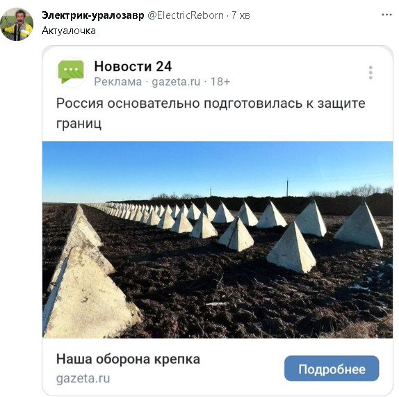Click the green speech bubble Новости 24 logo
Image resolution: width=399 pixels, height=397 pixels.
click(x=71, y=72)
